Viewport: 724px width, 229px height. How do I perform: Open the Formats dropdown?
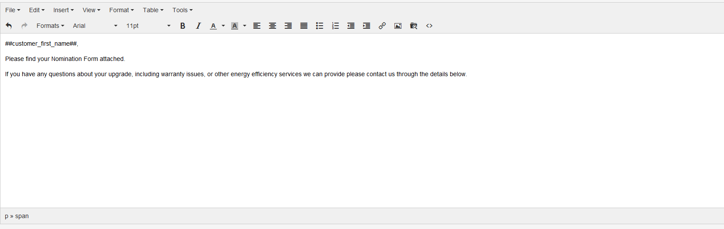click(50, 26)
